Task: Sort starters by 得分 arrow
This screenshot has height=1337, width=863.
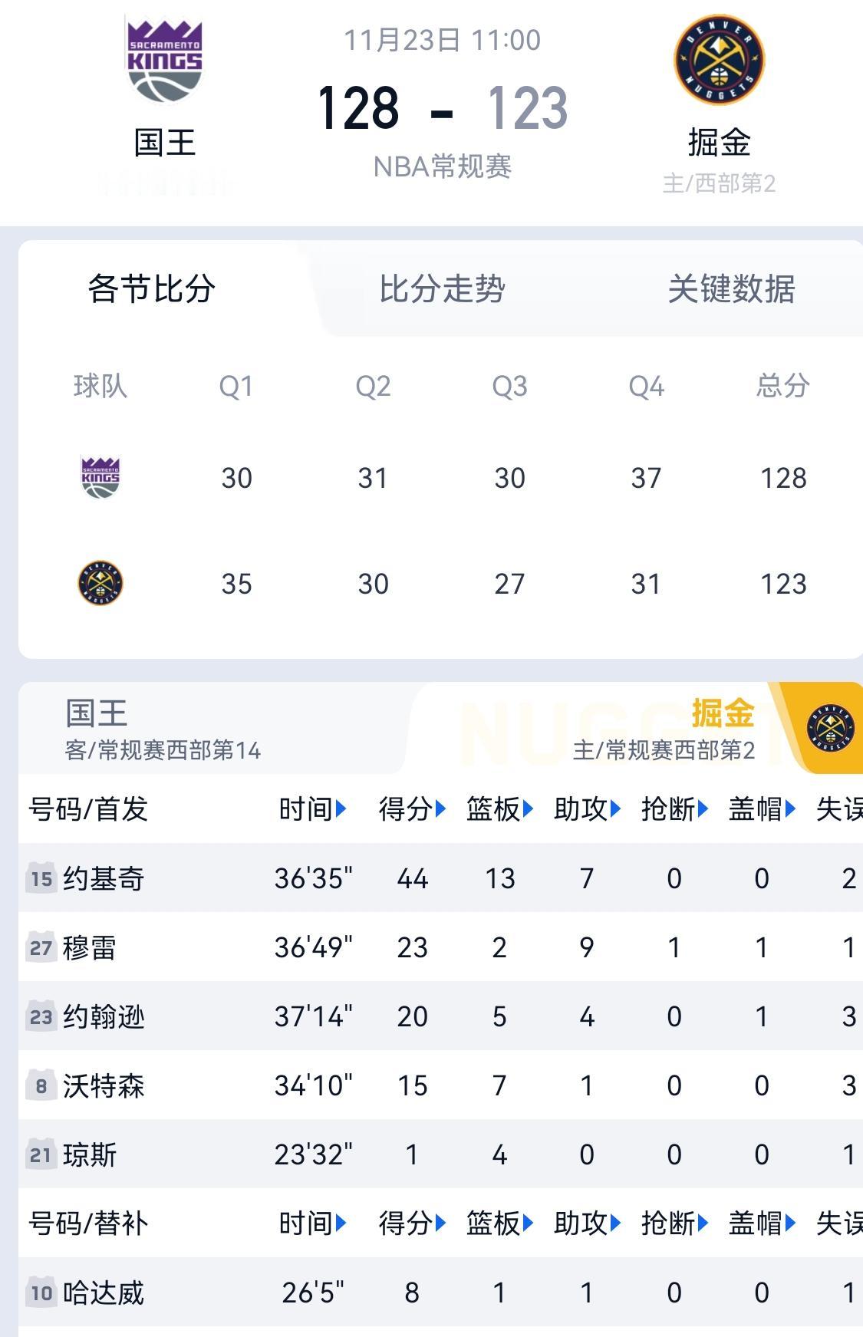Action: coord(440,808)
